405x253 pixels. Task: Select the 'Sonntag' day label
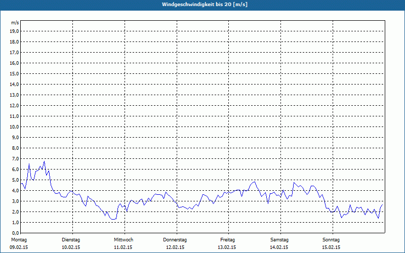pyautogui.click(x=331, y=240)
